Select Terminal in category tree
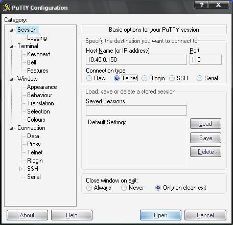Image resolution: width=233 pixels, height=225 pixels. tap(28, 46)
